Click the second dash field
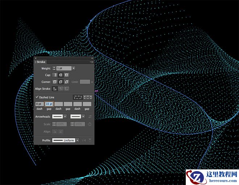239x185 pixels. point(59,104)
